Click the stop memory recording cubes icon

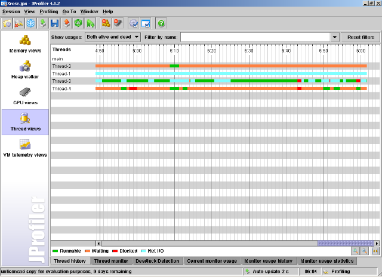click(106, 24)
